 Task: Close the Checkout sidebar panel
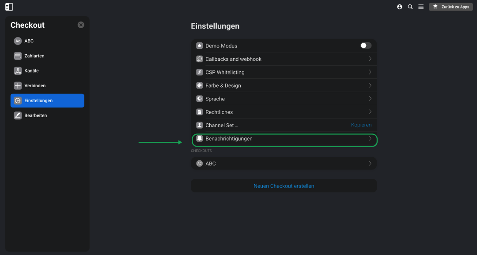81,25
